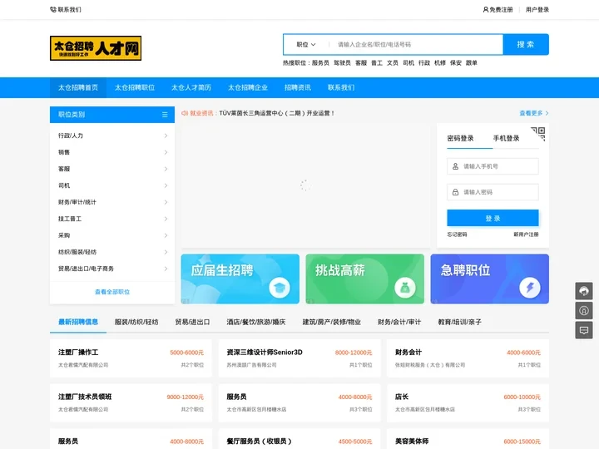The height and width of the screenshot is (449, 599).
Task: Click the menu icon in 职位类别 header
Action: [165, 115]
